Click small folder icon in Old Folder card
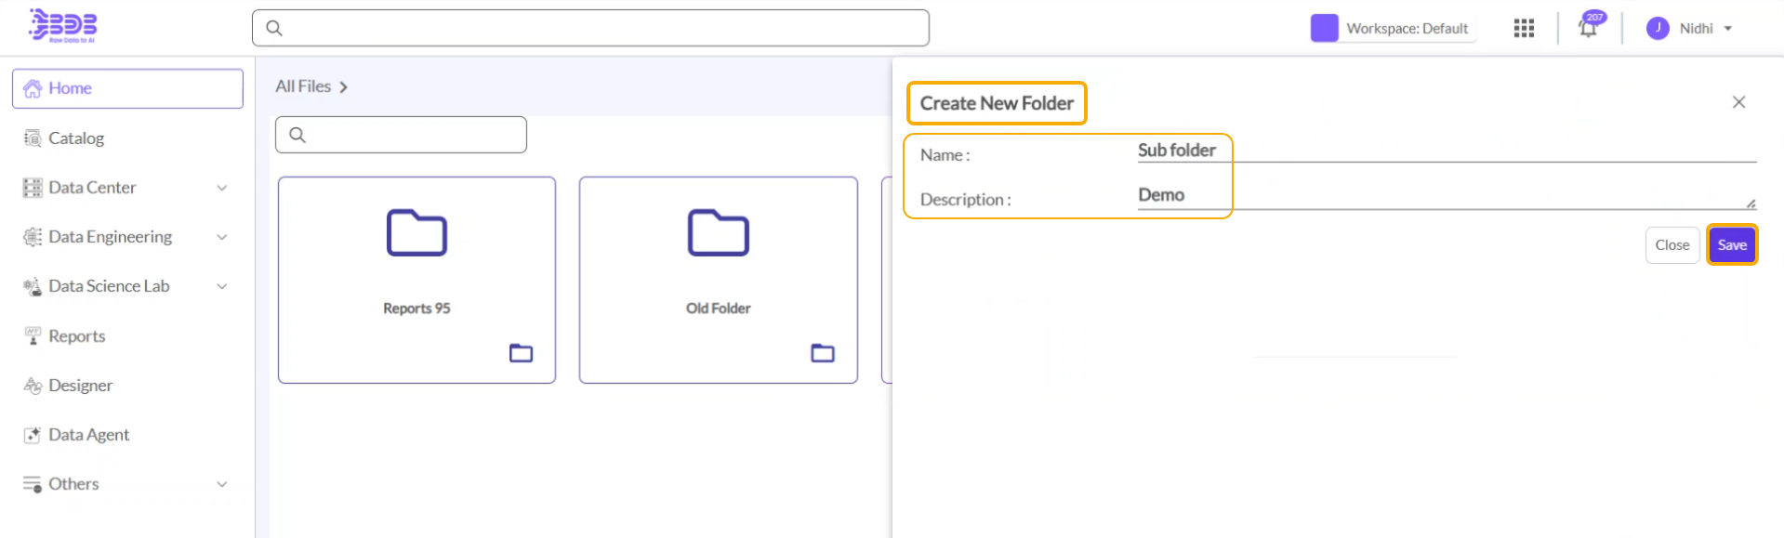 (823, 353)
